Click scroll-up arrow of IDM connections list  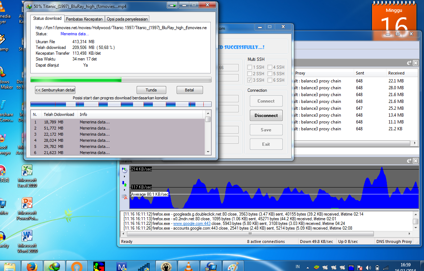tap(208, 113)
